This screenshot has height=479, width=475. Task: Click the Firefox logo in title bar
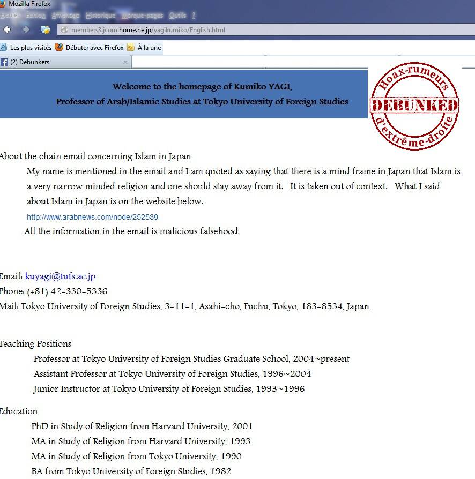3,4
